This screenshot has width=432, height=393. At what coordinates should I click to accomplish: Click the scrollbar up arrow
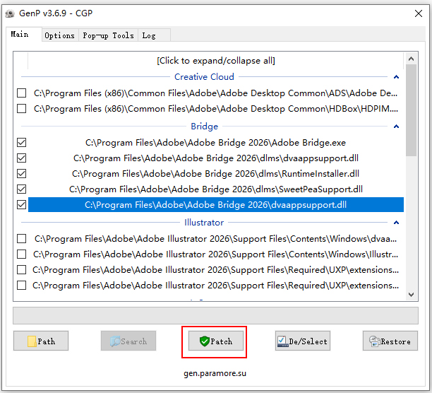coord(411,59)
